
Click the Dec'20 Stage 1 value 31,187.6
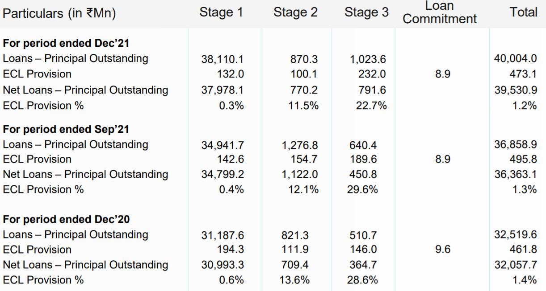click(223, 235)
